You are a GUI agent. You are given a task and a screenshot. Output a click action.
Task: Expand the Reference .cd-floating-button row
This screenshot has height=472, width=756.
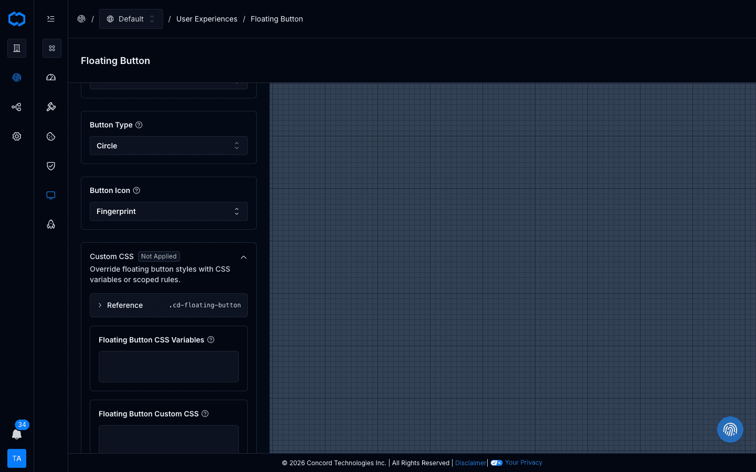click(x=169, y=305)
